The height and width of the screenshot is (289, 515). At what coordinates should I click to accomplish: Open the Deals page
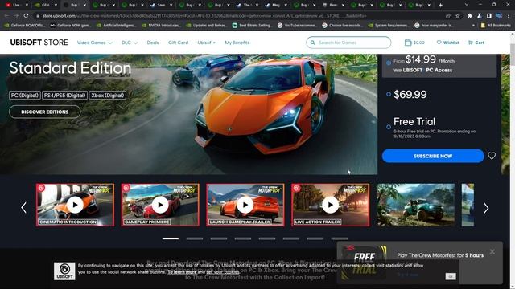(x=153, y=43)
